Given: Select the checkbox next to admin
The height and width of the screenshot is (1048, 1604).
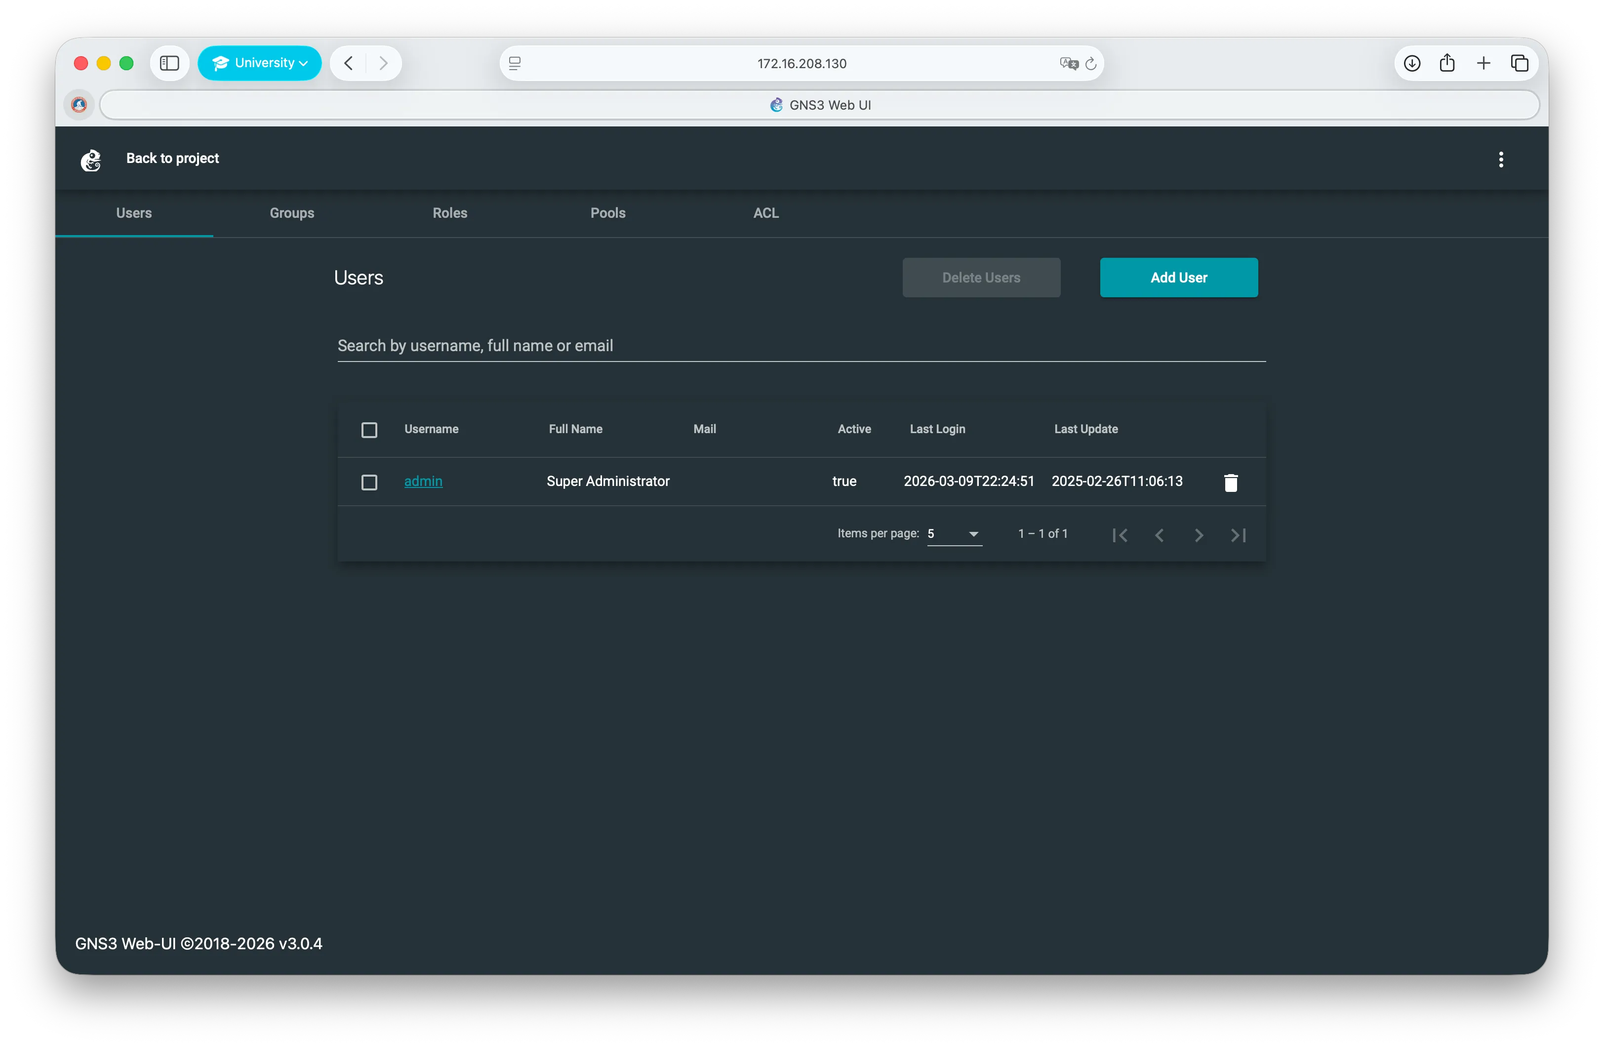Looking at the screenshot, I should coord(369,482).
